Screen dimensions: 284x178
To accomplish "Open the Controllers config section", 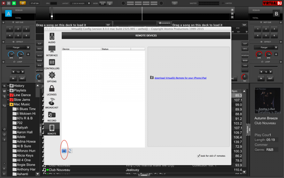I will click(x=52, y=64).
